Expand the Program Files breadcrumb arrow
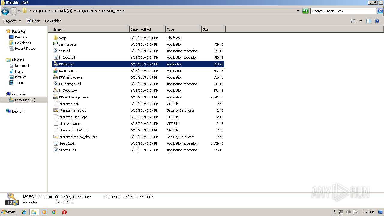Screen dimensions: 384x216 (x=99, y=11)
